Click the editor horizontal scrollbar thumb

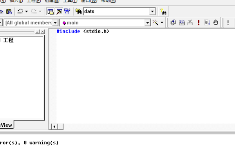click(x=61, y=127)
